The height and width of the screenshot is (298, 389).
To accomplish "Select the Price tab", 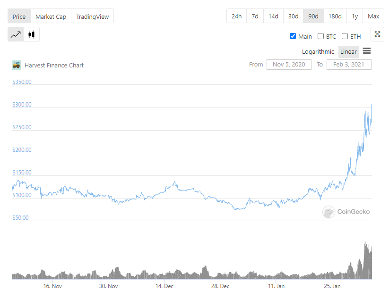I will point(19,17).
